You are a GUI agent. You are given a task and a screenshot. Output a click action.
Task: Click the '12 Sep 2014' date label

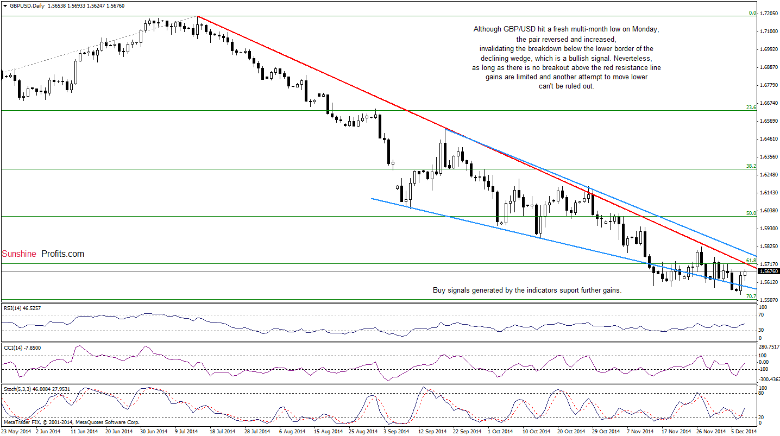[x=433, y=432]
